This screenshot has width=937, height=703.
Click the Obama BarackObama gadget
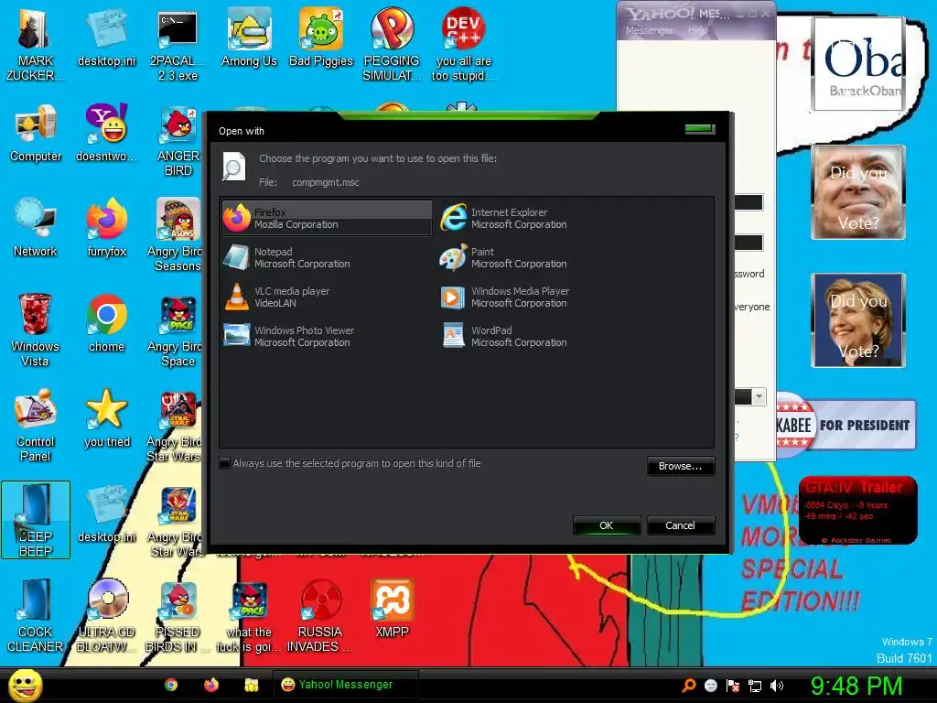coord(858,63)
